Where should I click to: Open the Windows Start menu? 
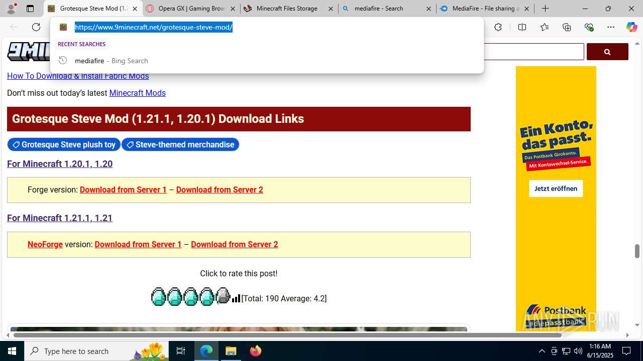[12, 351]
